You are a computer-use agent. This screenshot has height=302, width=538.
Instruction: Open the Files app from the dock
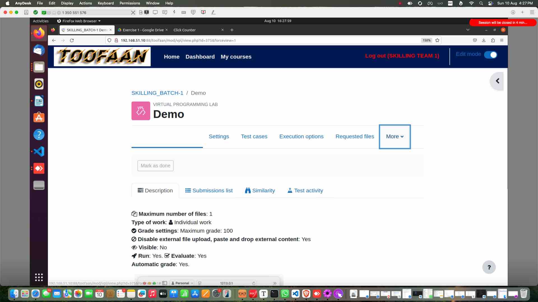tap(39, 67)
